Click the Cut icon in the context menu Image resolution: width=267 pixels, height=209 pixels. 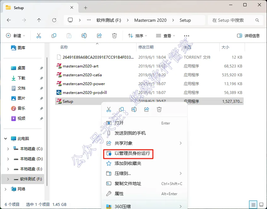pos(109,109)
